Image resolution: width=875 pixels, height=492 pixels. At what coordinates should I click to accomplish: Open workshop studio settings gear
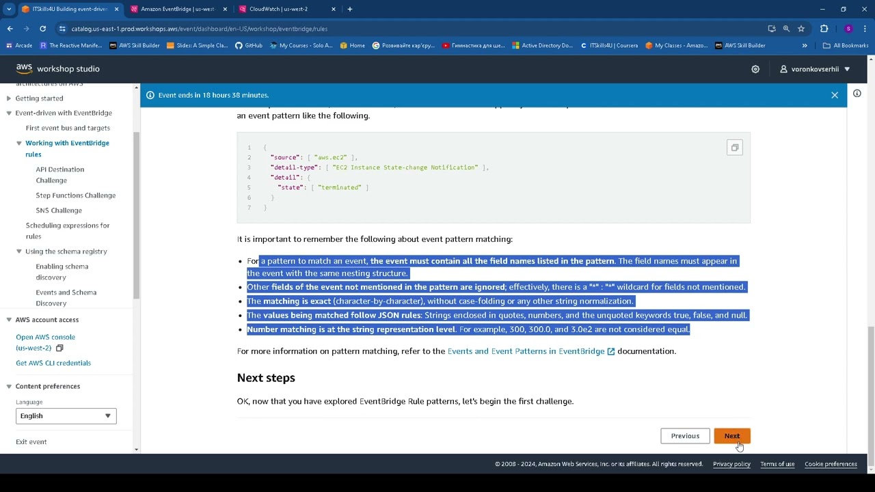coord(755,69)
